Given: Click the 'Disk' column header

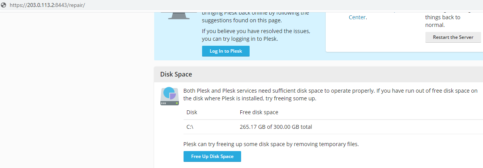Looking at the screenshot, I should 192,112.
